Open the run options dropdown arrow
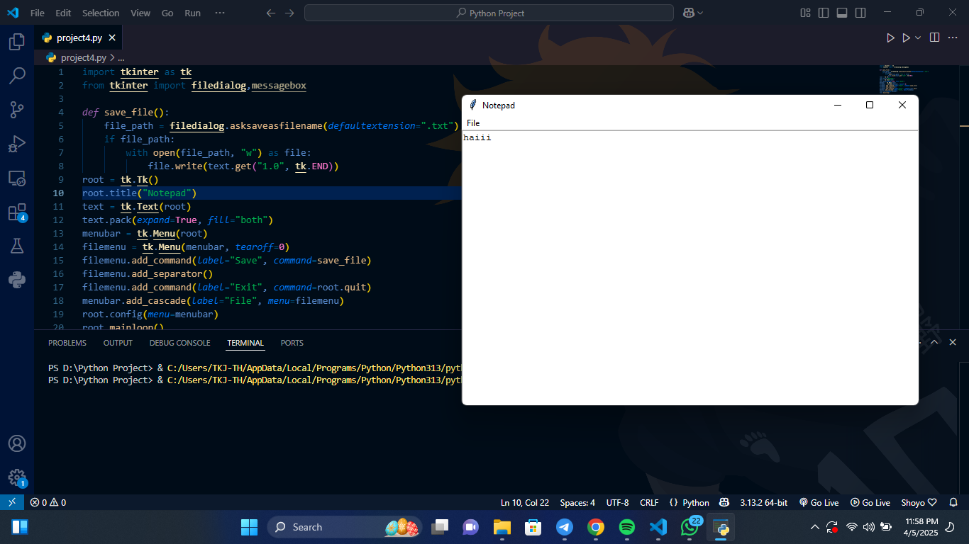This screenshot has width=969, height=544. [918, 38]
